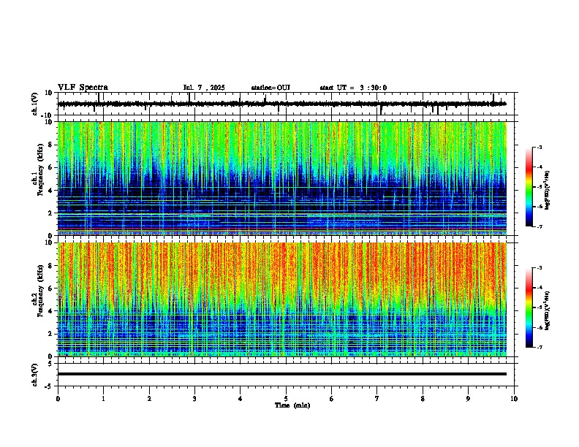Click the upper colorbar log(PSD) units label

click(x=548, y=191)
